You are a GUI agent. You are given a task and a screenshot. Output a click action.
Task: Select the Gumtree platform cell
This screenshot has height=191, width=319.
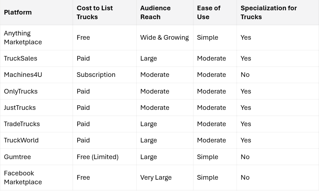click(17, 157)
